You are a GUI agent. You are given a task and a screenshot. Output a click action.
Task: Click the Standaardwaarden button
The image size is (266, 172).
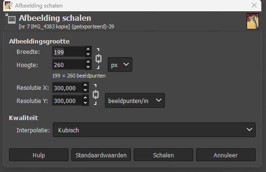pyautogui.click(x=101, y=155)
